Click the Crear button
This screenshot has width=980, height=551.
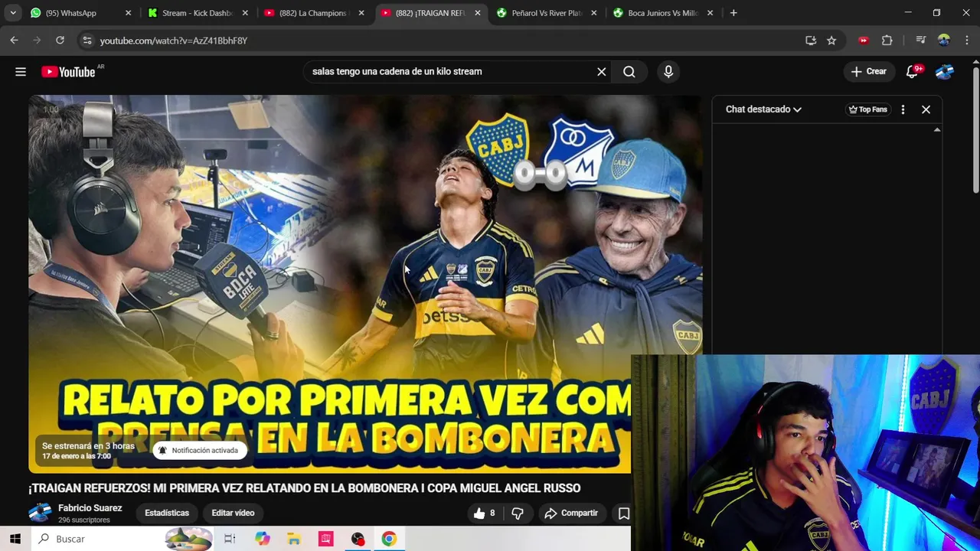[x=868, y=72]
